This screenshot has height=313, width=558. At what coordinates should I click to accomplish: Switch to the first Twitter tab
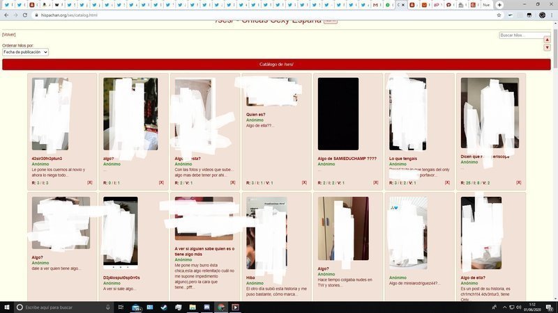coord(7,5)
